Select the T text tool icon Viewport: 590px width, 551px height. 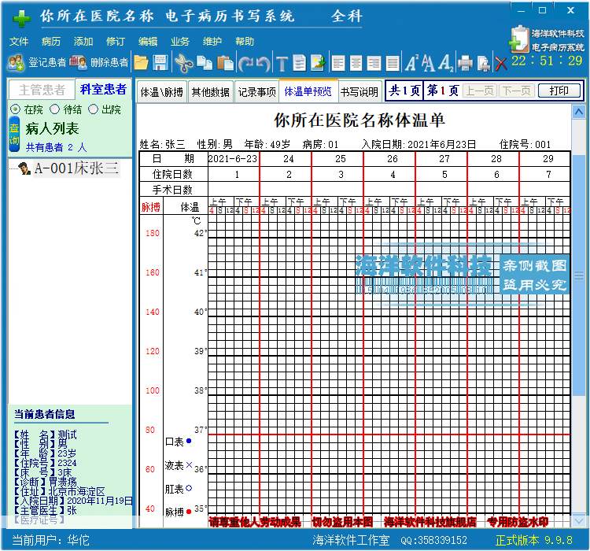tap(282, 63)
